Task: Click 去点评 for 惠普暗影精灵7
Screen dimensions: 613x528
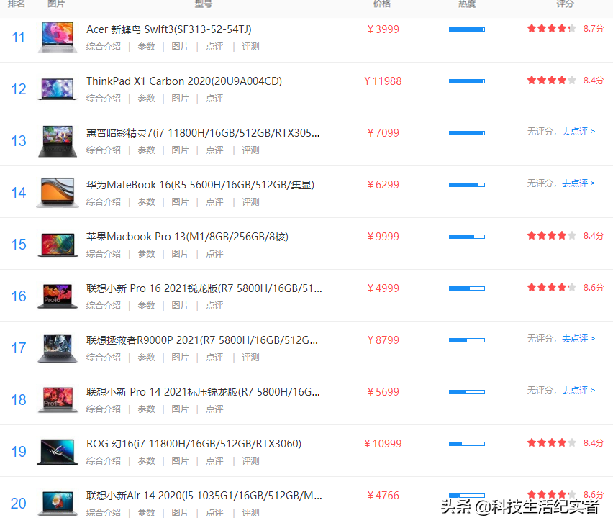Action: (x=578, y=132)
